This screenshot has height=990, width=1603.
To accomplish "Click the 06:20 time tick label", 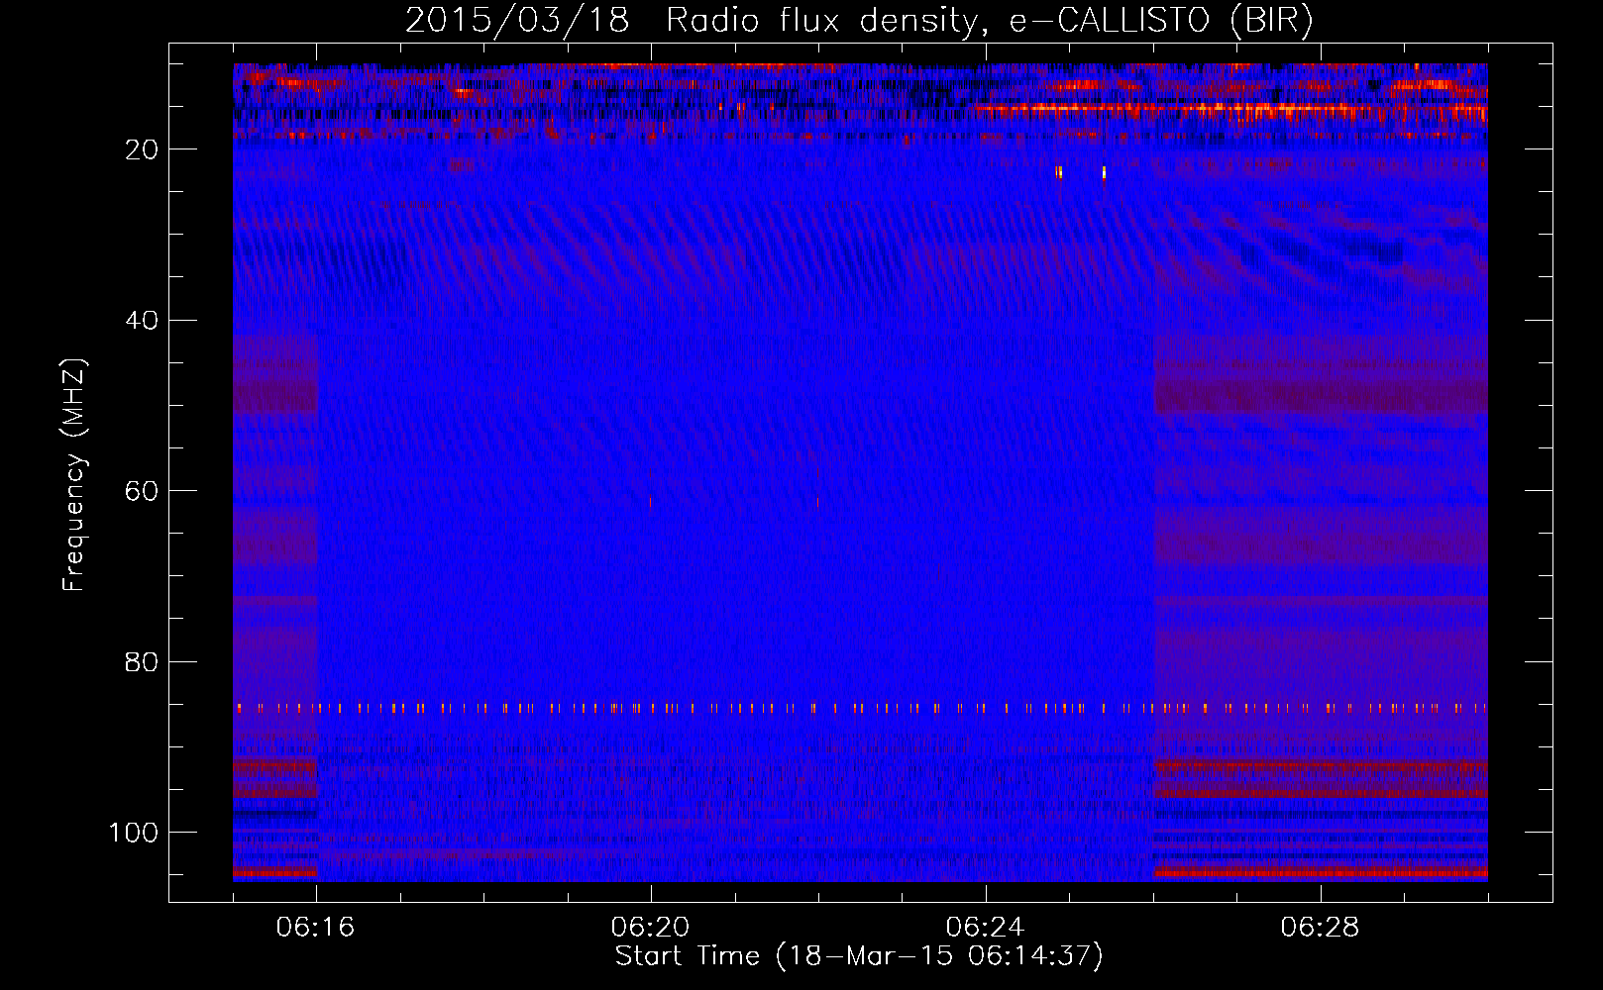I will click(x=650, y=928).
